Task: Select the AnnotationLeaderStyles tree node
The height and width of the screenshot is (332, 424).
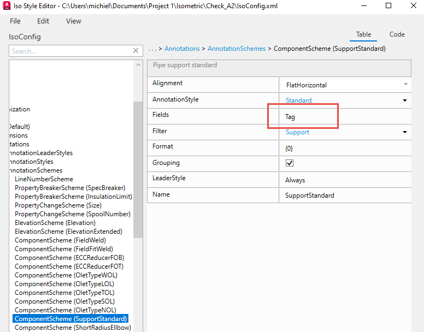Action: [41, 153]
